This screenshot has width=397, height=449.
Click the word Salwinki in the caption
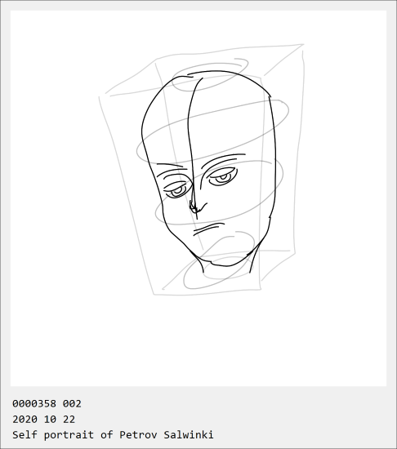pos(189,434)
